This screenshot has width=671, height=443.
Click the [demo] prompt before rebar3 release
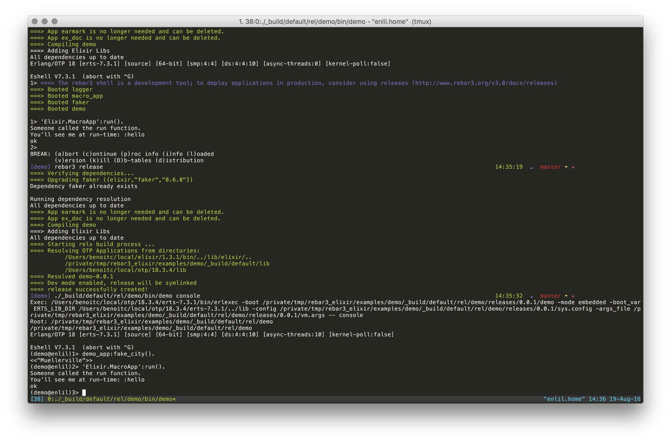40,167
